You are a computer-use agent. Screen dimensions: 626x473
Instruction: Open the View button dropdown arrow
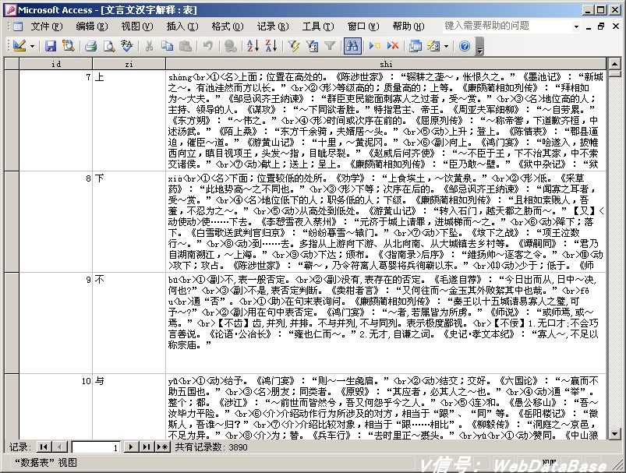(x=32, y=46)
